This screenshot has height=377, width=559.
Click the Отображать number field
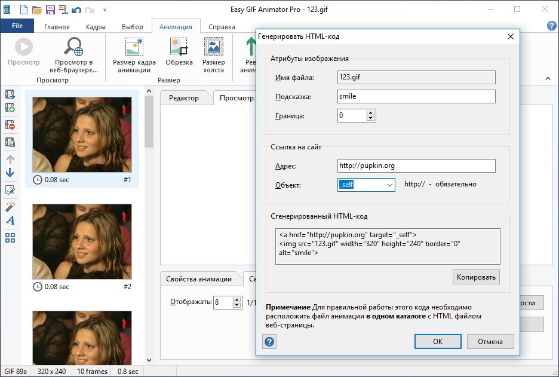click(x=223, y=302)
